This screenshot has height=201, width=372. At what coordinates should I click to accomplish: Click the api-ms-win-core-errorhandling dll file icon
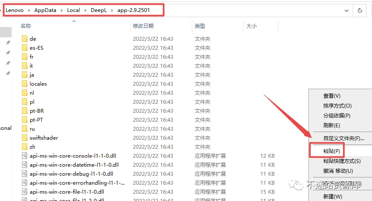coord(25,183)
